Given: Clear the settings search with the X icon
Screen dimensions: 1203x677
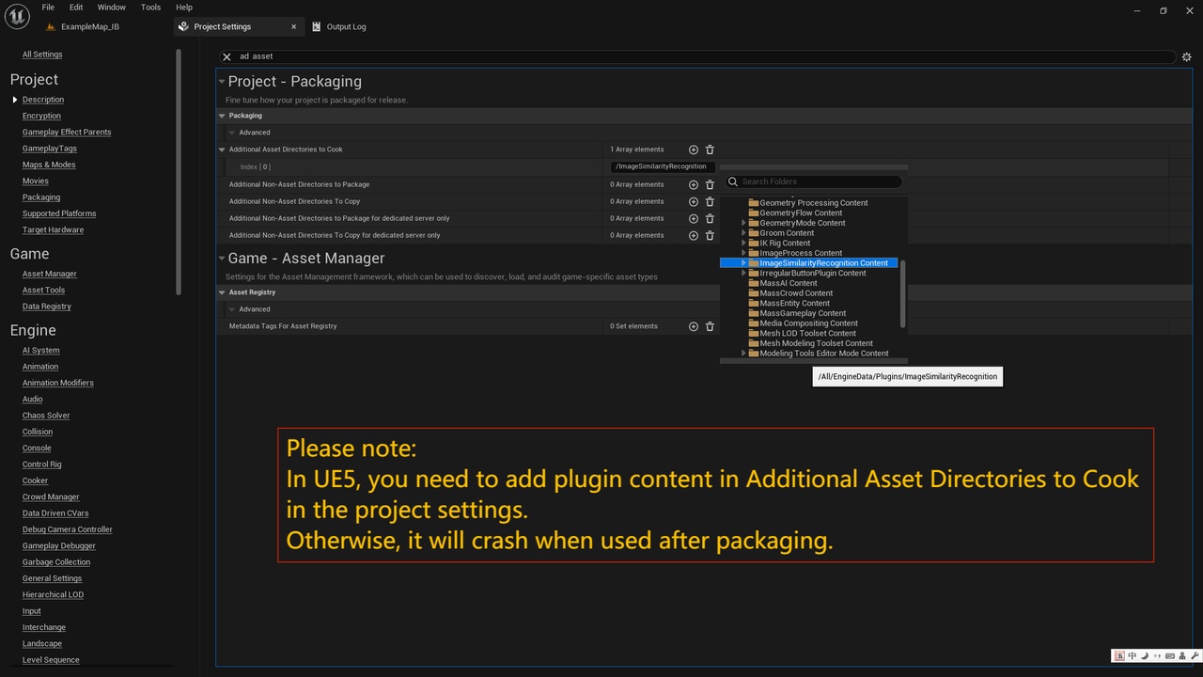Looking at the screenshot, I should pos(227,56).
